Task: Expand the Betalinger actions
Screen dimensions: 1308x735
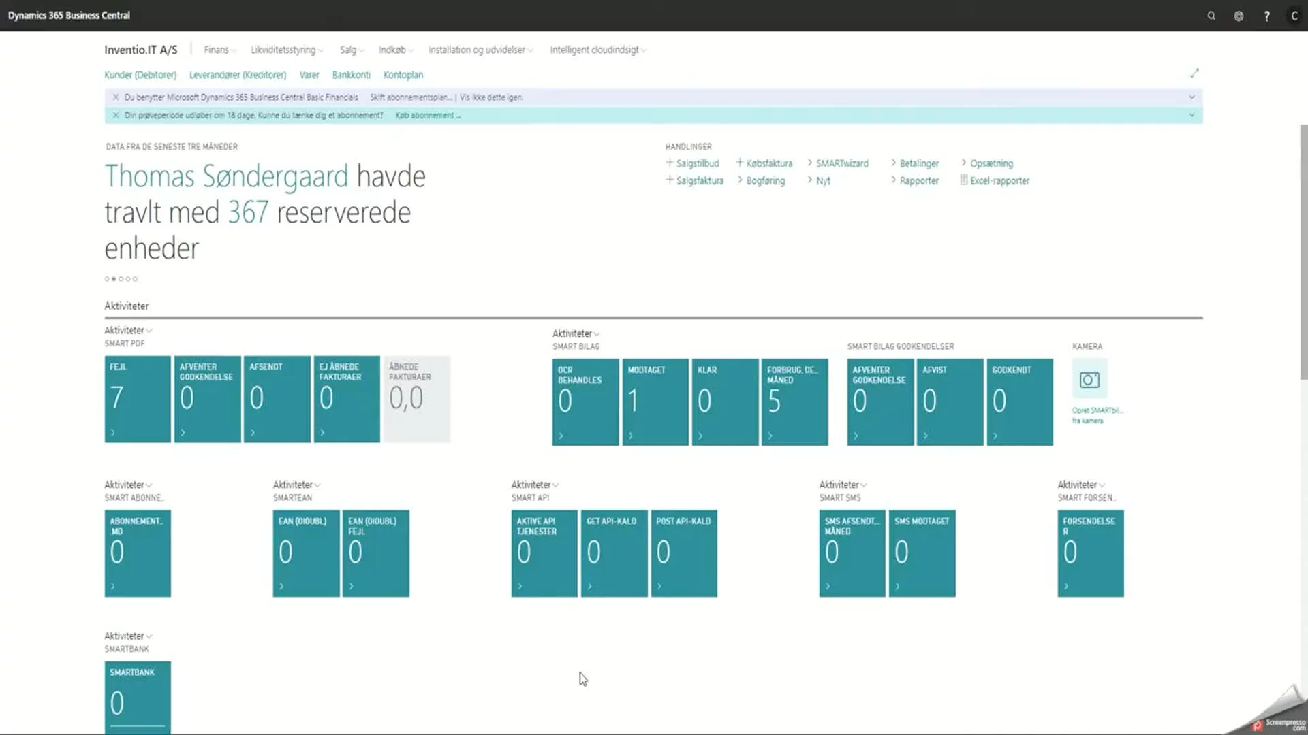Action: tap(914, 163)
